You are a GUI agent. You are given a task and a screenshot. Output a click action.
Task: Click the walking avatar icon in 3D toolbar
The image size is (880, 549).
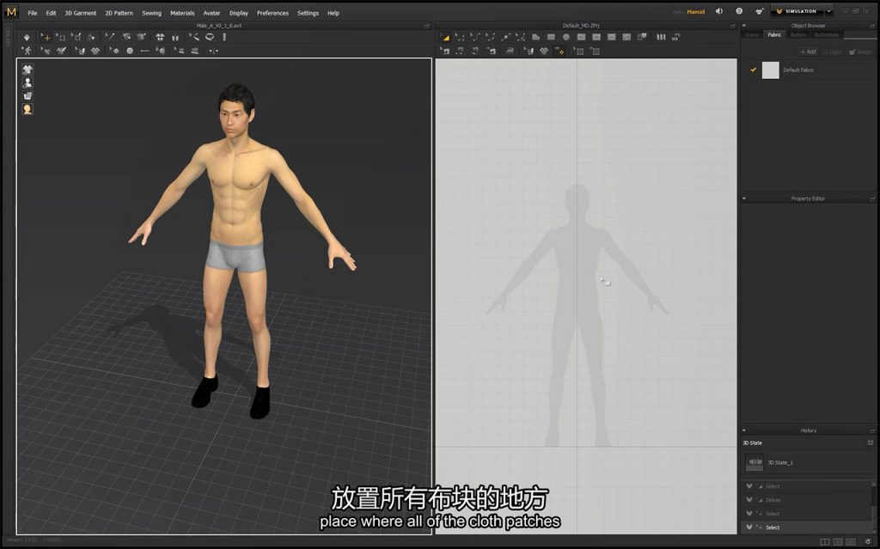point(27,51)
